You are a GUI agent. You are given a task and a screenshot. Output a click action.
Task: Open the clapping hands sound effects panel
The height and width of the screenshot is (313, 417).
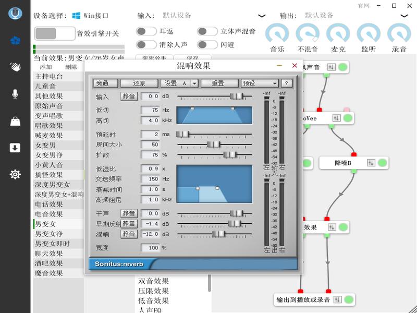point(15,67)
